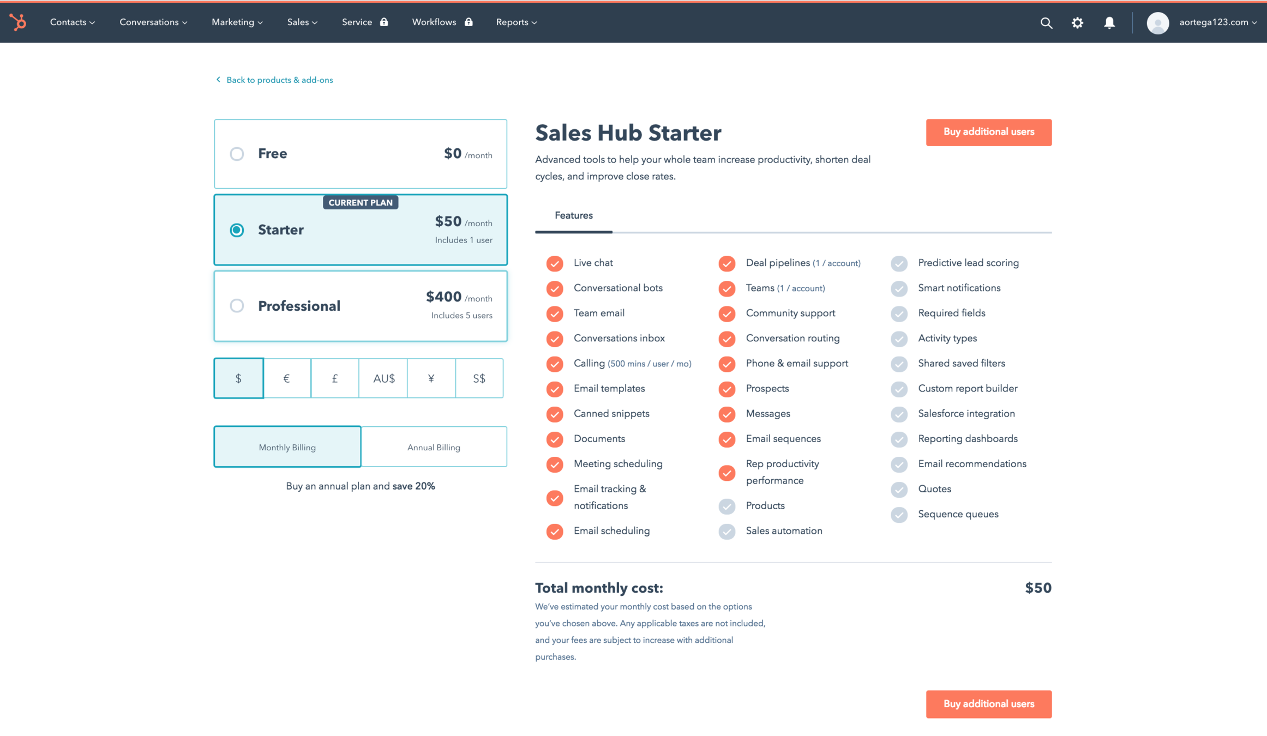
Task: Click the Live chat feature checkmark icon
Action: pyautogui.click(x=555, y=263)
